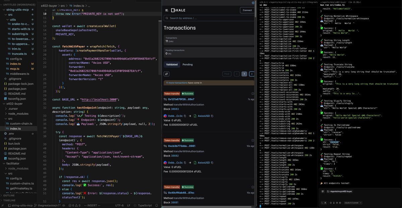Image resolution: width=402 pixels, height=208 pixels.
Task: Go to the previous transactions page
Action: point(237,74)
